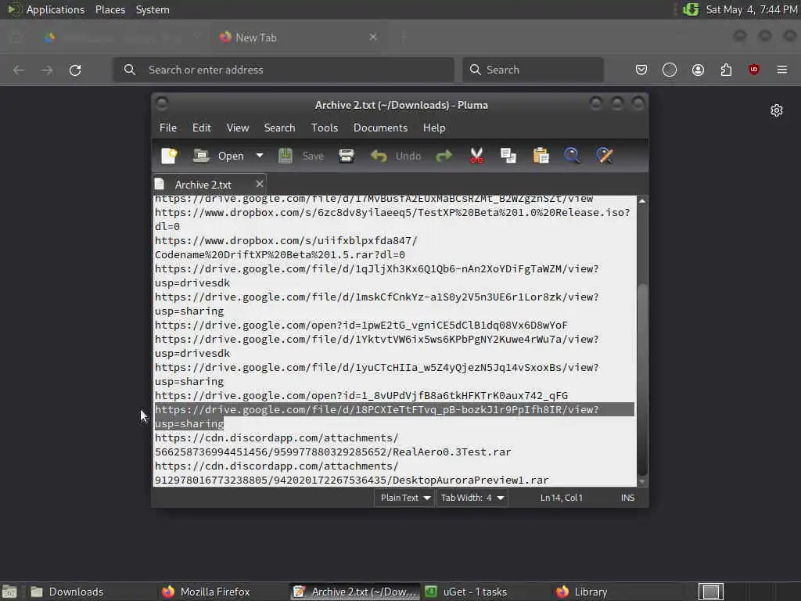Open the Edit menu in Pluma
Viewport: 801px width, 601px height.
click(x=201, y=128)
